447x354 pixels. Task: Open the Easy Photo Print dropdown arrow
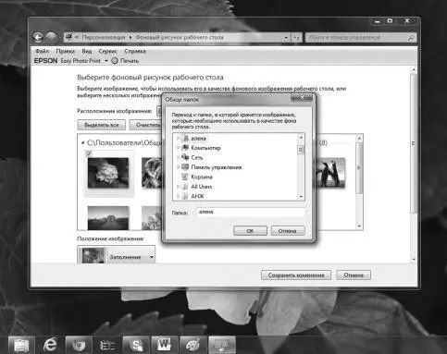point(106,61)
